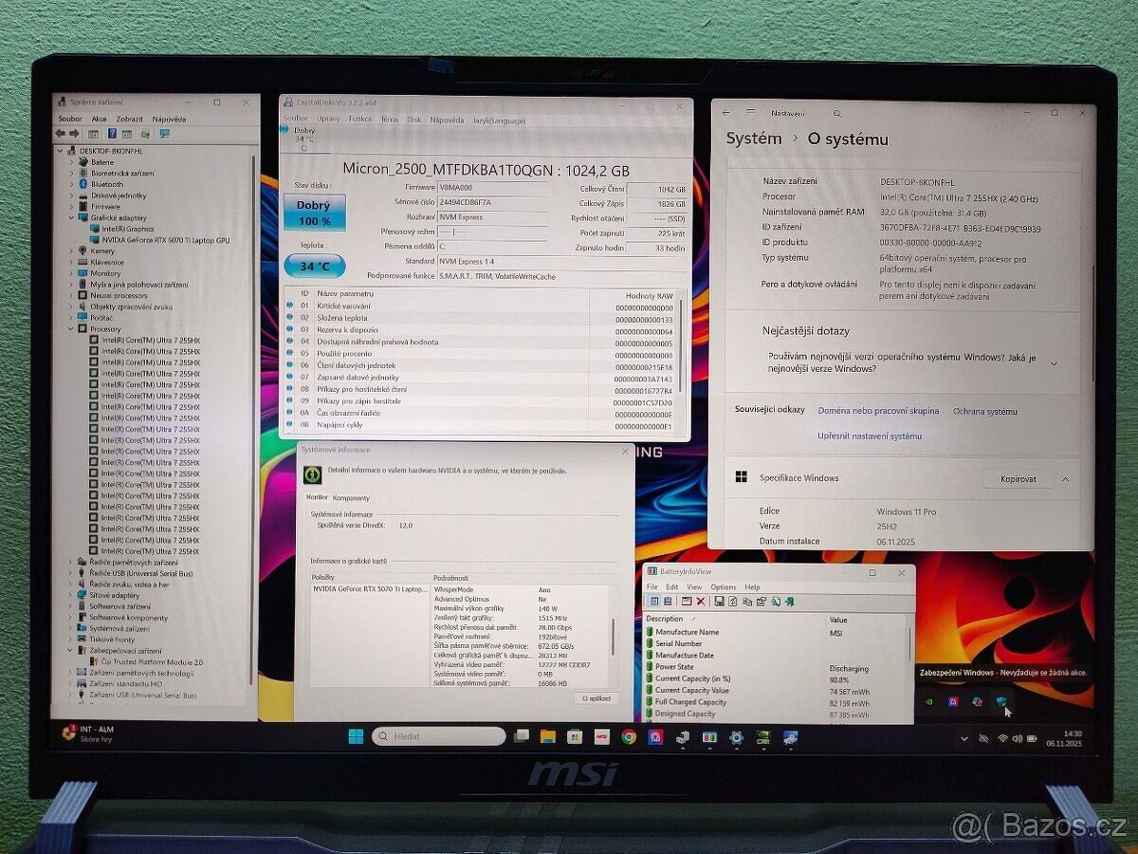Click Scan for hardware changes in Device Manager toolbar
The height and width of the screenshot is (854, 1138).
click(145, 135)
